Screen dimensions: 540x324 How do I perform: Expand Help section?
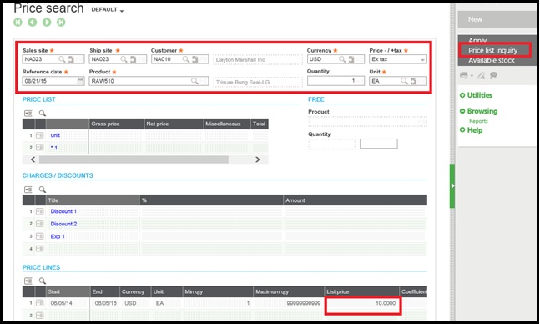471,130
